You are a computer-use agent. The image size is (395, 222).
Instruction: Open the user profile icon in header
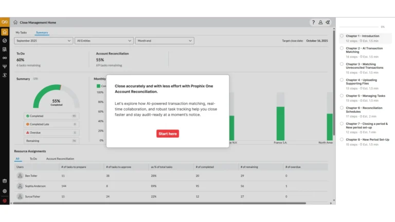pyautogui.click(x=320, y=23)
